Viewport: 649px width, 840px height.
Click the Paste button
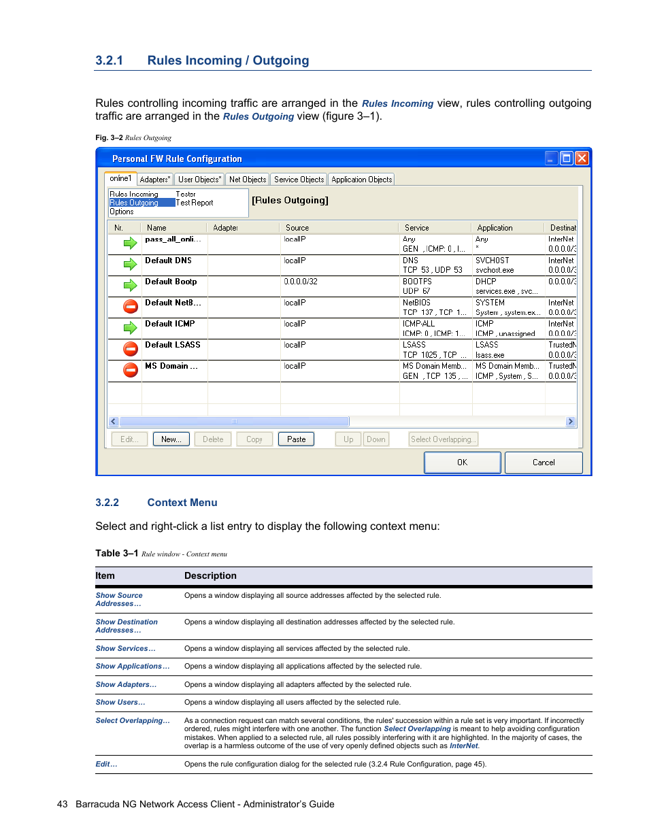[297, 439]
